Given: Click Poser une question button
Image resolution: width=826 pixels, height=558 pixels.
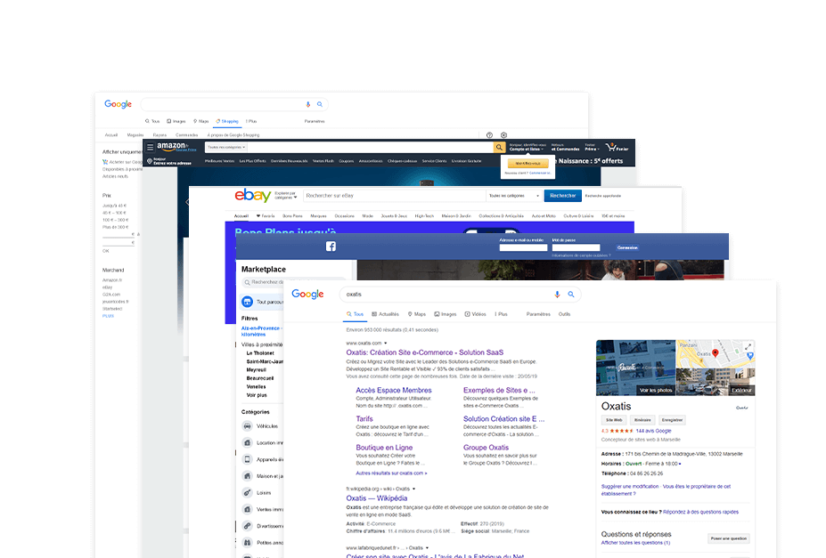Looking at the screenshot, I should point(729,538).
